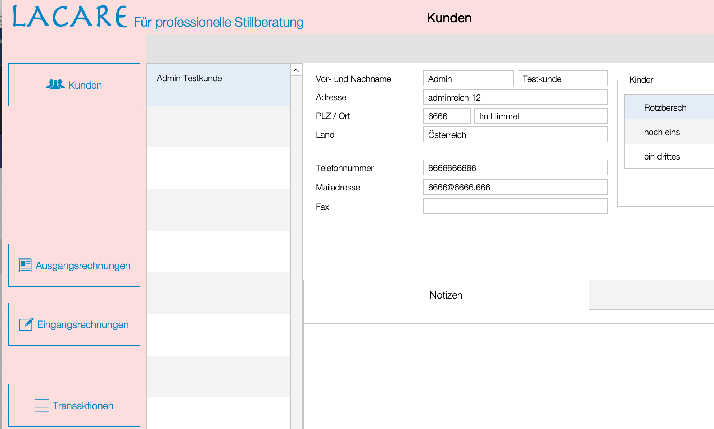
Task: Click the Telefonnummer input field
Action: point(515,168)
